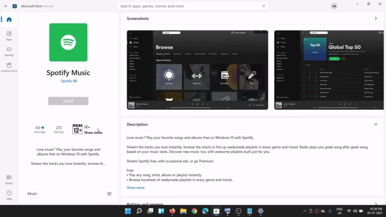Click the ARC 12+ rating badge

tap(77, 129)
